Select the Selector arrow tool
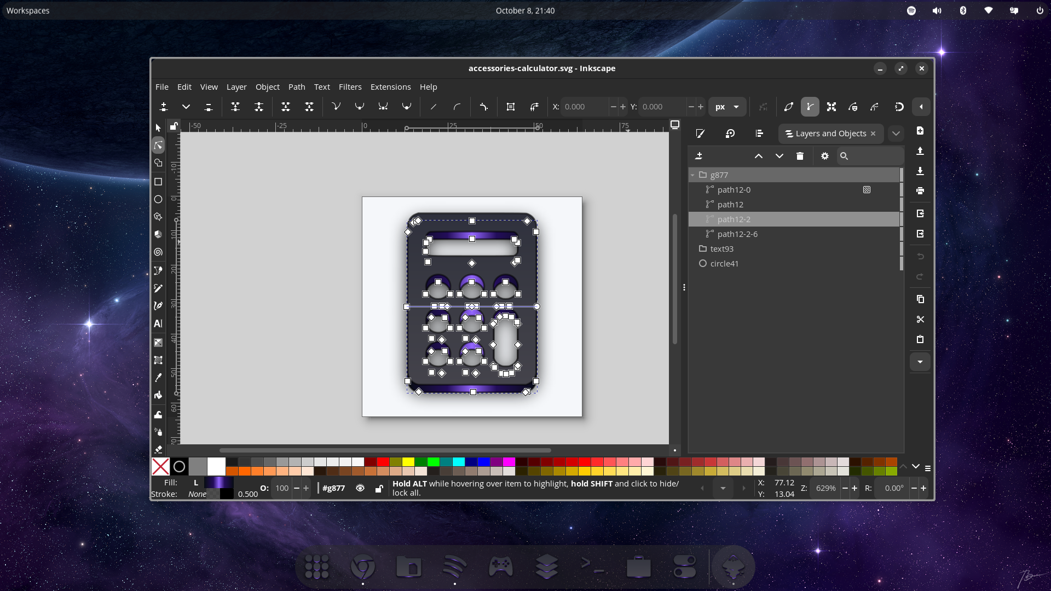Viewport: 1051px width, 591px height. pyautogui.click(x=158, y=128)
